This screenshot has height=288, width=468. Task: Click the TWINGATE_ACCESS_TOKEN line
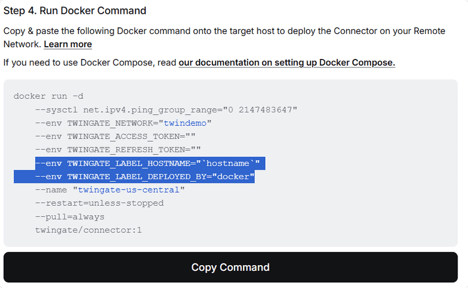click(x=115, y=136)
